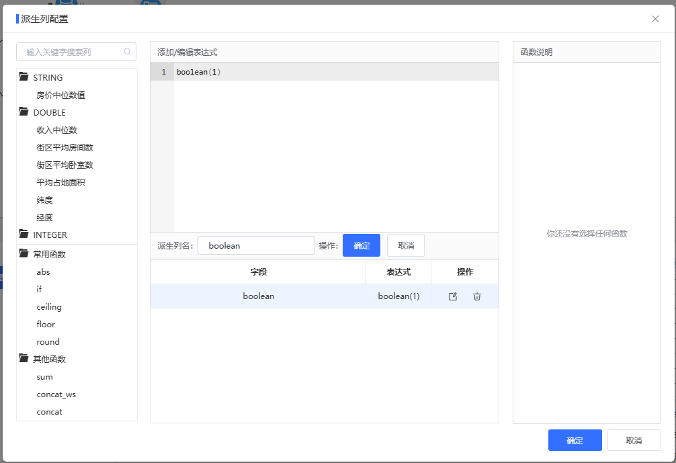This screenshot has width=676, height=463.
Task: Click into the expression editor line 1
Action: (x=336, y=72)
